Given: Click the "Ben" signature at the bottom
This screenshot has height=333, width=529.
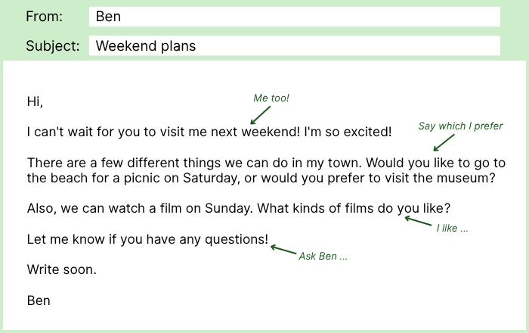Looking at the screenshot, I should click(x=39, y=300).
